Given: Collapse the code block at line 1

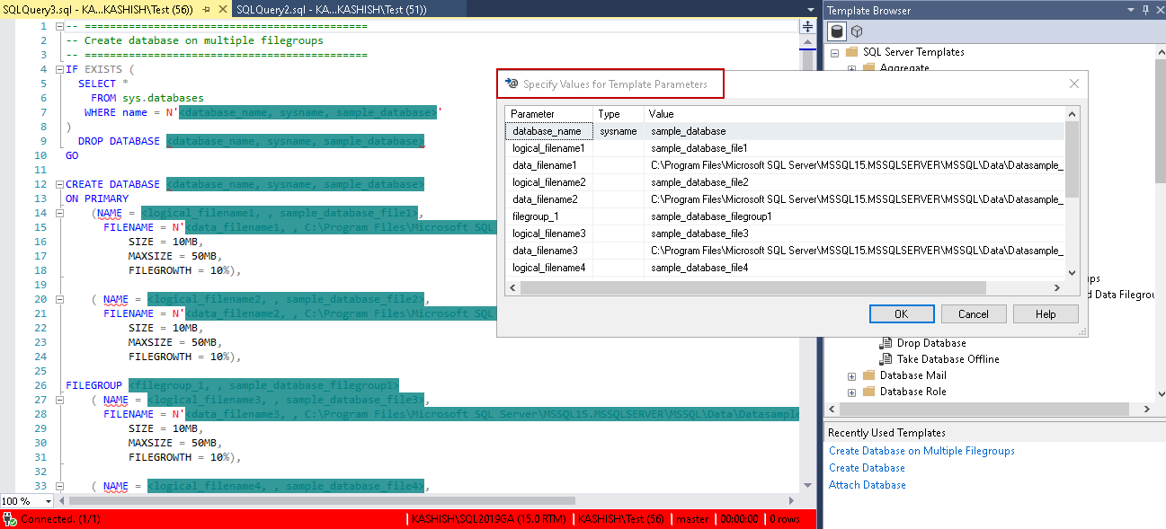Looking at the screenshot, I should pos(59,26).
